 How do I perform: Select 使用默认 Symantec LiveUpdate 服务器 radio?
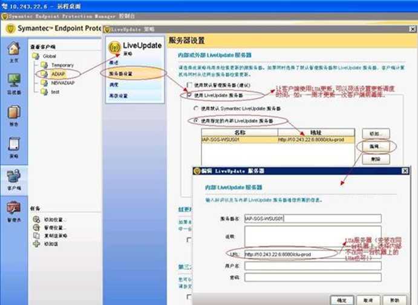[196, 108]
